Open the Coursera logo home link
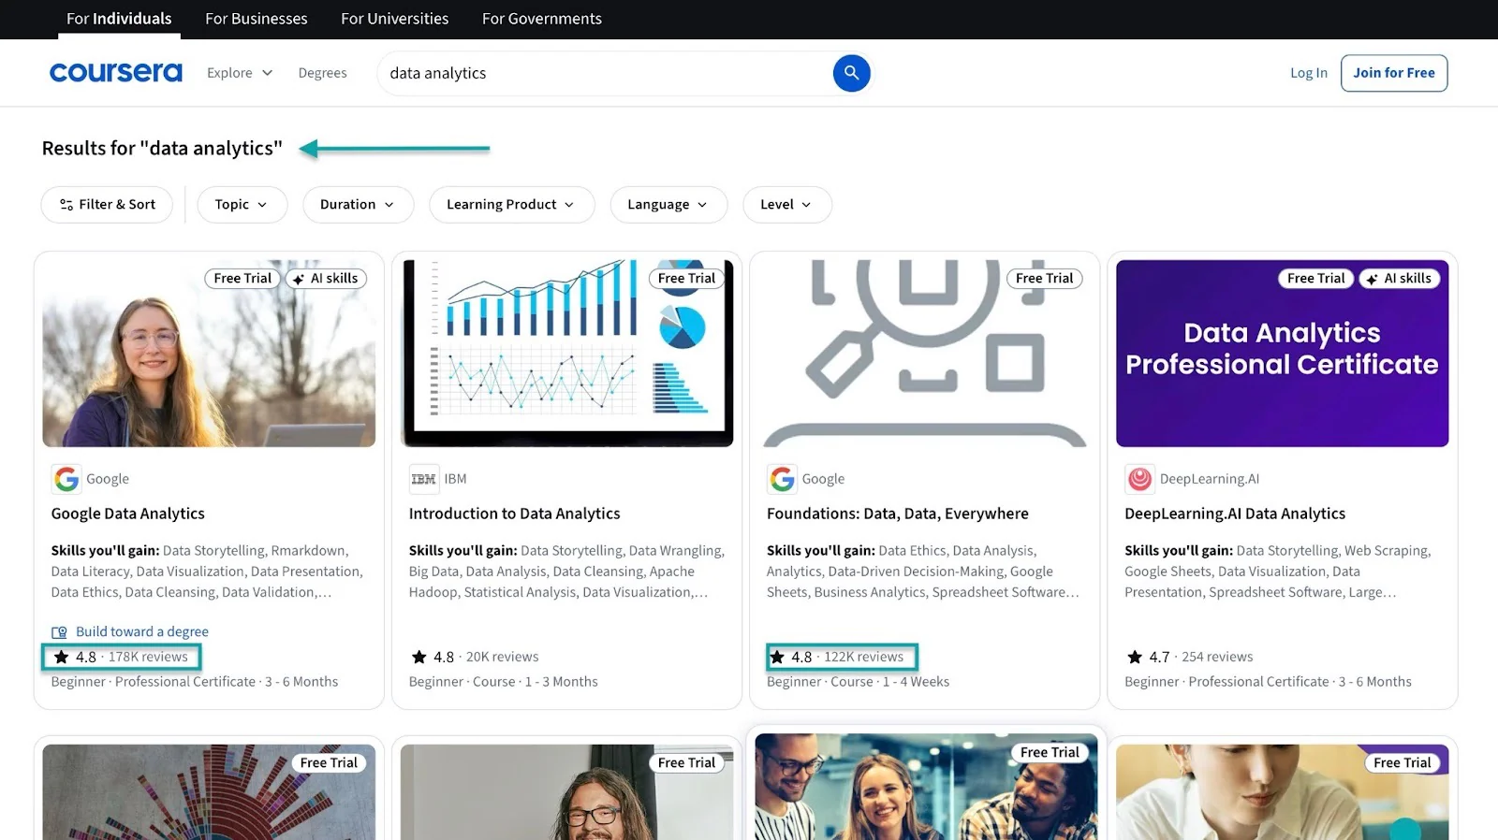Viewport: 1498px width, 840px height. tap(116, 73)
